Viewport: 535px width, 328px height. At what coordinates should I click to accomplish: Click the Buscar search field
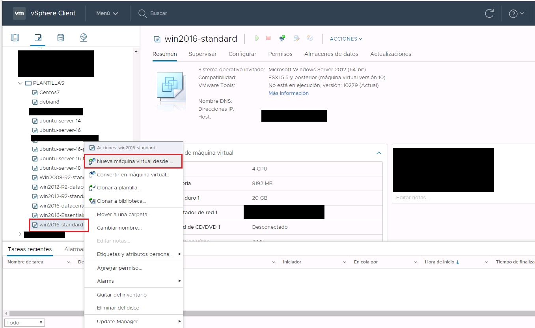pos(158,13)
